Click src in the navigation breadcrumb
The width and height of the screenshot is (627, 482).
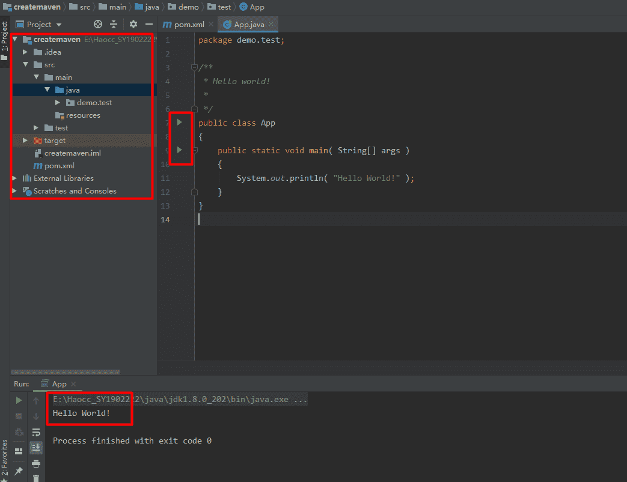80,7
